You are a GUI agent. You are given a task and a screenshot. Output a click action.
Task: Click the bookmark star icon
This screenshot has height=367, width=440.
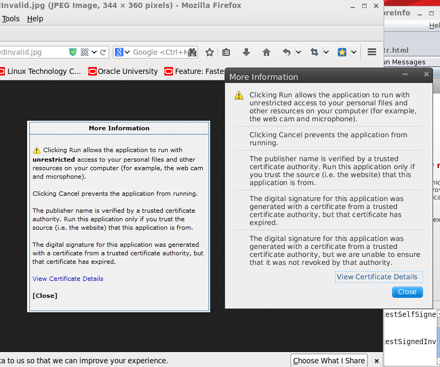[210, 52]
